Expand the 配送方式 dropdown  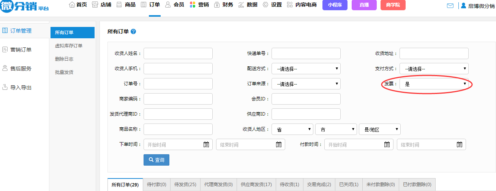[306, 69]
